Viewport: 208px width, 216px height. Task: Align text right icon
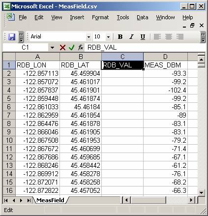(180, 37)
